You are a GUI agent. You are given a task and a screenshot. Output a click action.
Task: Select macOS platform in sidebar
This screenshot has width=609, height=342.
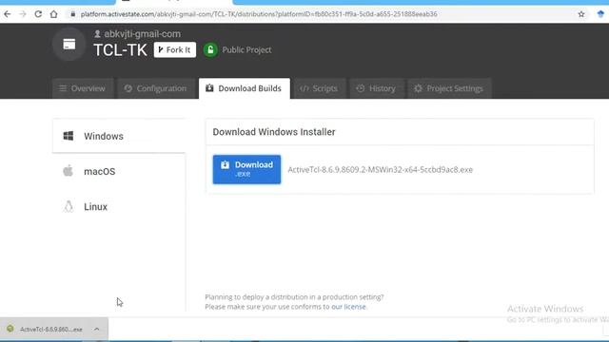coord(119,171)
